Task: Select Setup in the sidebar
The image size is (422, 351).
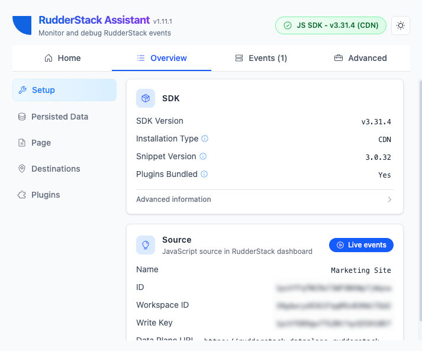Action: pos(65,90)
